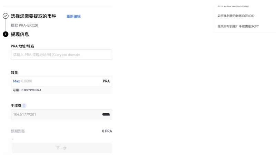Focus the PRA withdrawal address input

pyautogui.click(x=61, y=55)
